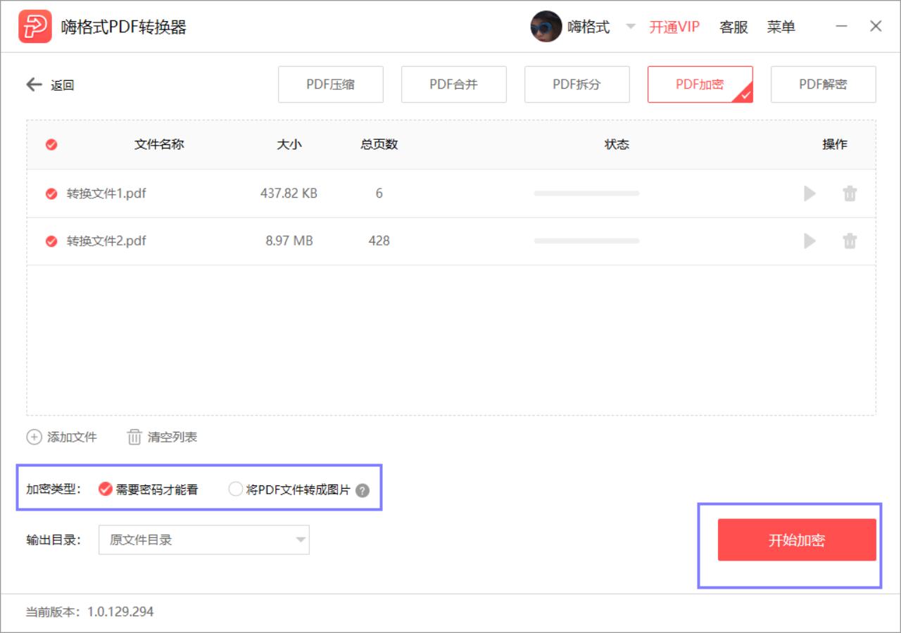The width and height of the screenshot is (901, 633).
Task: Add files via the 添加文件 plus icon
Action: point(34,437)
